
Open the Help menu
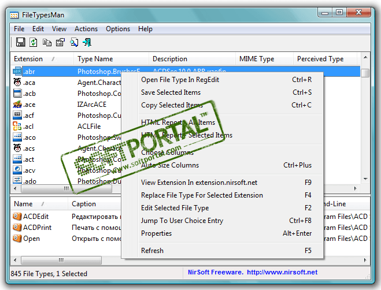click(145, 29)
